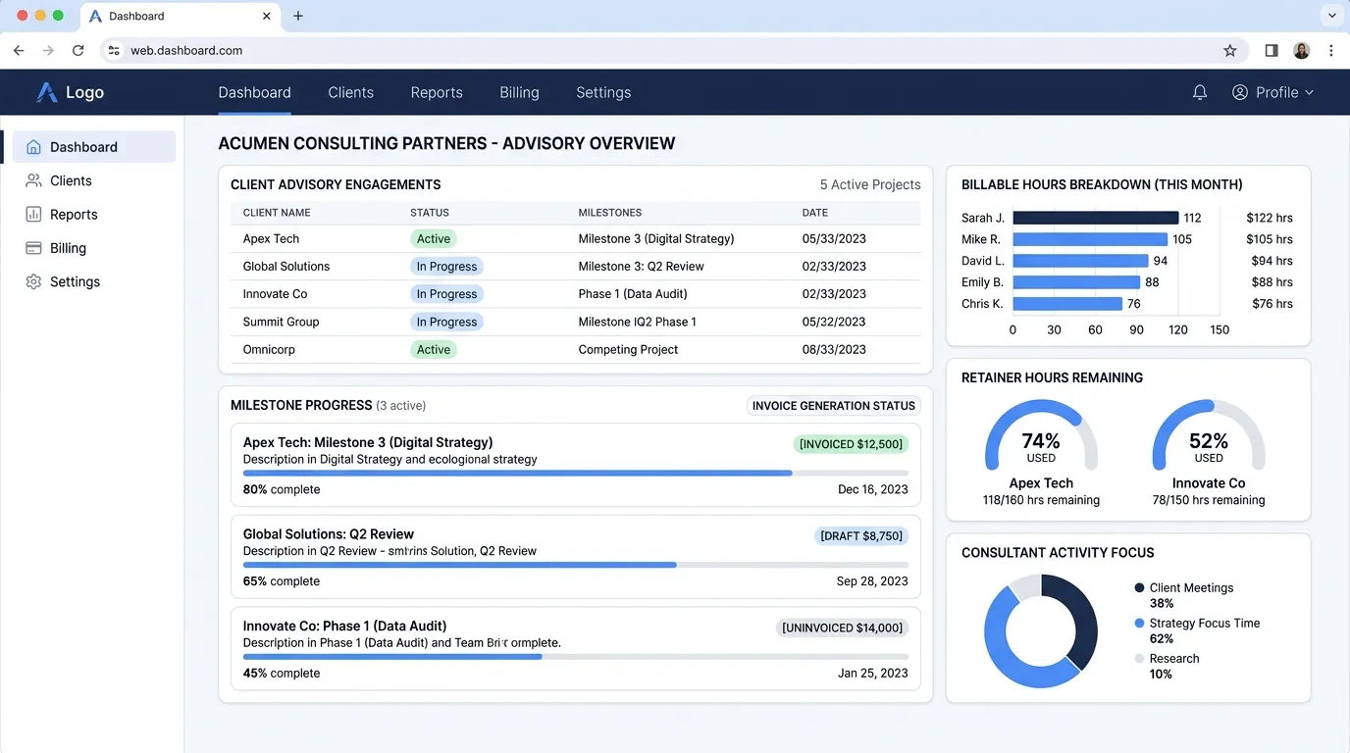Image resolution: width=1350 pixels, height=753 pixels.
Task: Click the MILESTONES column header
Action: tap(610, 213)
